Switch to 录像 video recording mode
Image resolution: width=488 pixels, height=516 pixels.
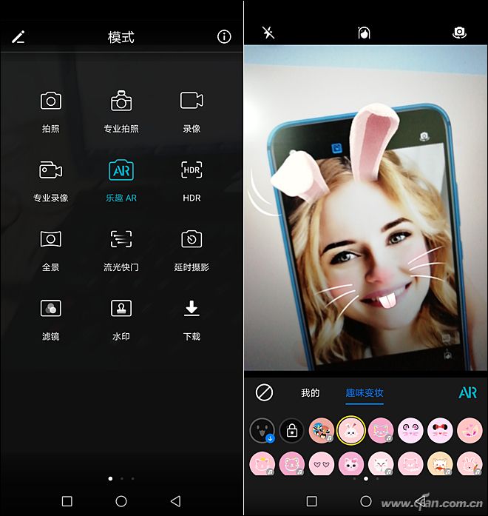tap(192, 101)
